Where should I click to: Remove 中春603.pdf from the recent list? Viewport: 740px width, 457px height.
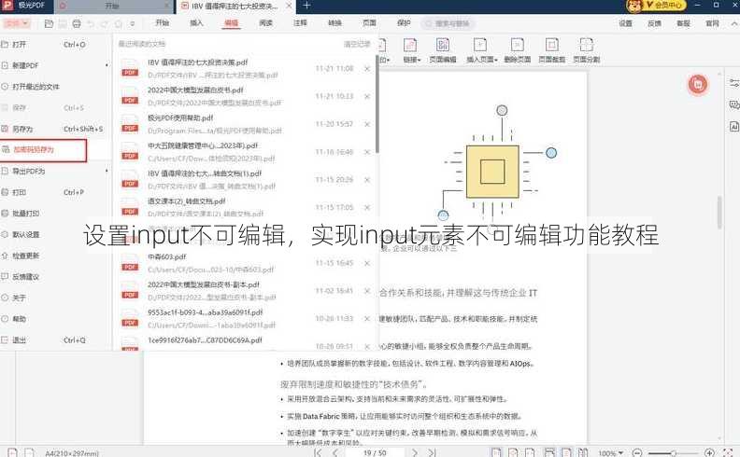[367, 263]
